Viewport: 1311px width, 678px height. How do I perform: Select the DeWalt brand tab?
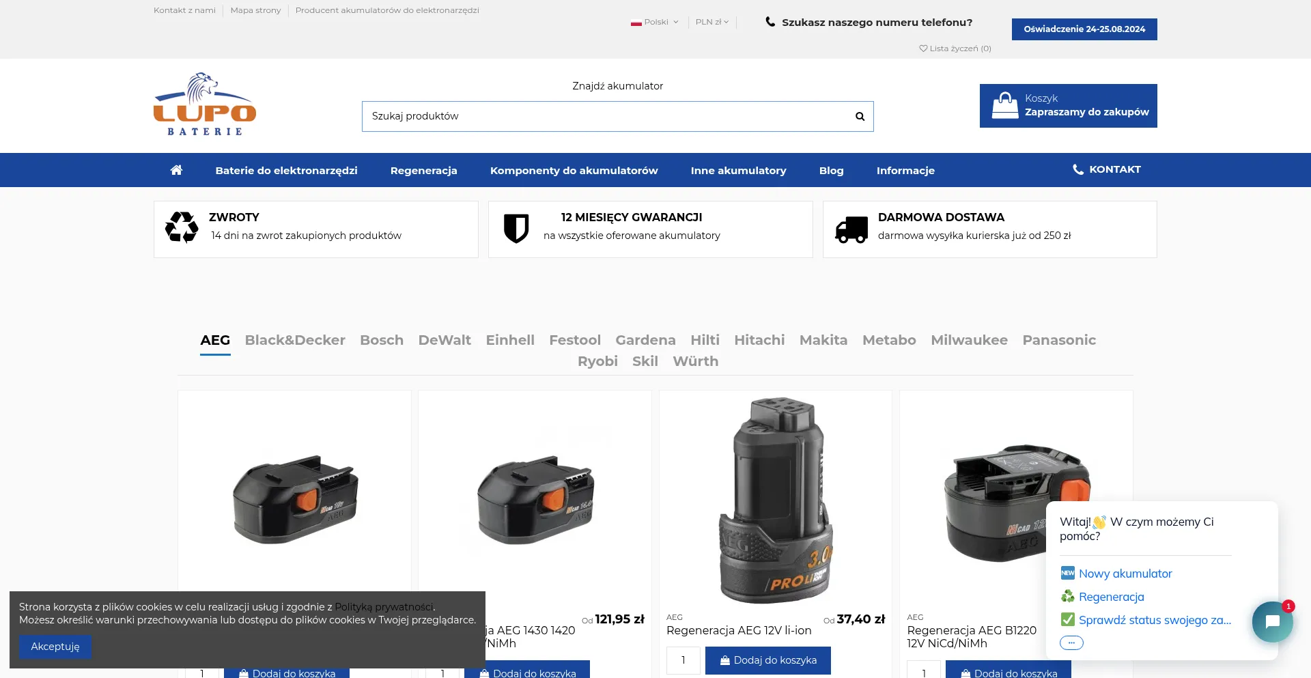click(x=445, y=340)
